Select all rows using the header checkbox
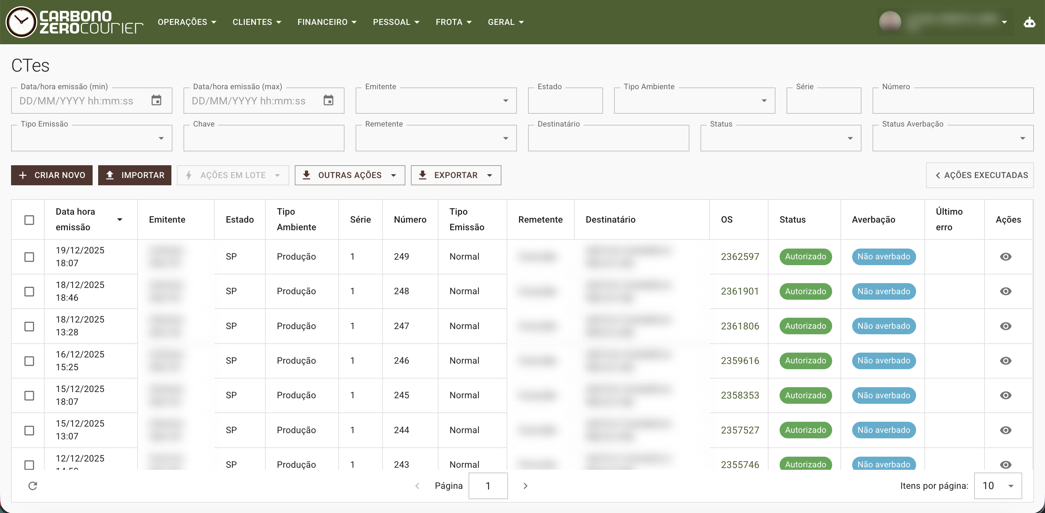This screenshot has width=1045, height=513. [29, 220]
